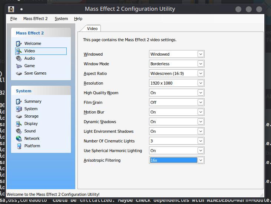
Task: Click the Platform icon
Action: (19, 146)
